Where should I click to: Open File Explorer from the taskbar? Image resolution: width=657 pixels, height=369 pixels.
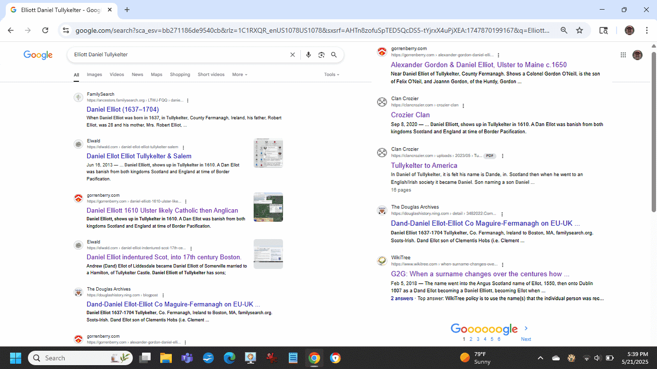click(x=166, y=358)
